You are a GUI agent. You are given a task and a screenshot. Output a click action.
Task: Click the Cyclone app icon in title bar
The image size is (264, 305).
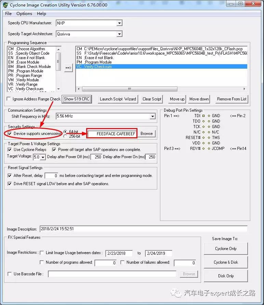coord(5,5)
